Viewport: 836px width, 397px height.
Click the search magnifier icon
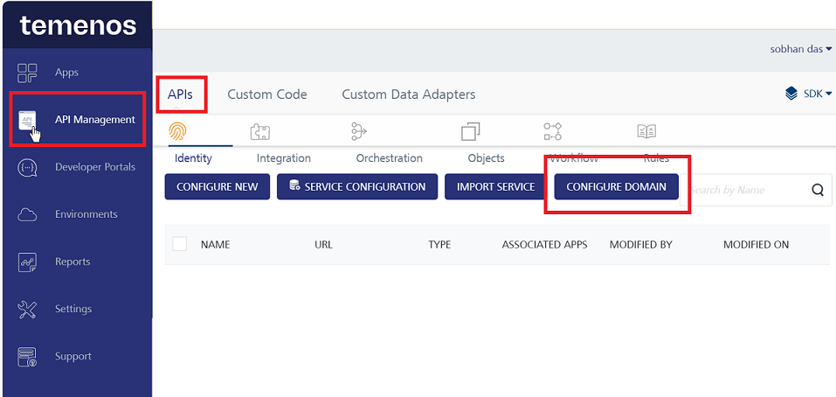point(818,190)
